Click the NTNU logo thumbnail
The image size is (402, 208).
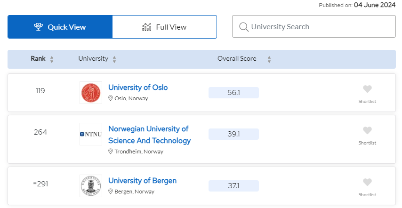[x=91, y=134]
